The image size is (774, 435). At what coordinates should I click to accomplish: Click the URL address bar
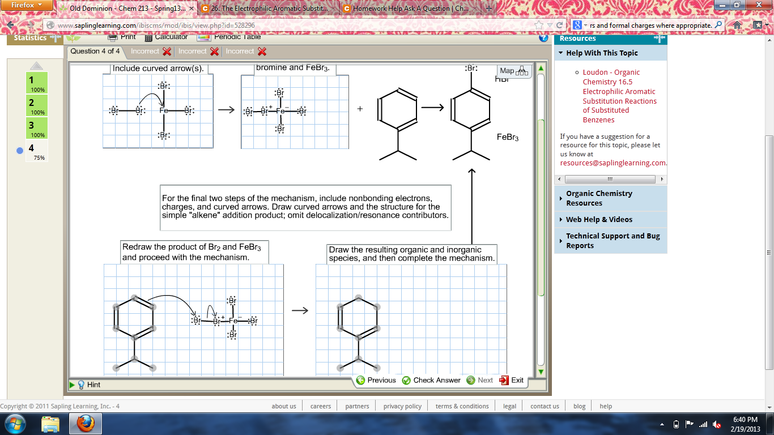[289, 25]
